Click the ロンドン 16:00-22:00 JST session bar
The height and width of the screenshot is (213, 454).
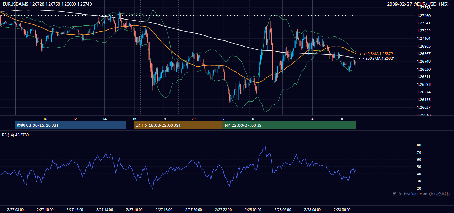click(178, 125)
